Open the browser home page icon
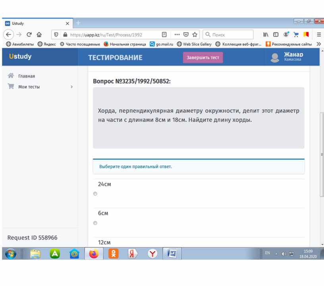Image resolution: width=324 pixels, height=286 pixels. [39, 35]
